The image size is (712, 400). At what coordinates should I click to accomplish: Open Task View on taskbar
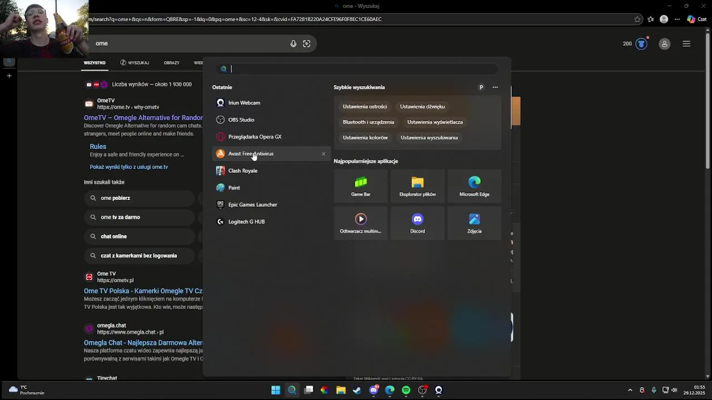[309, 390]
